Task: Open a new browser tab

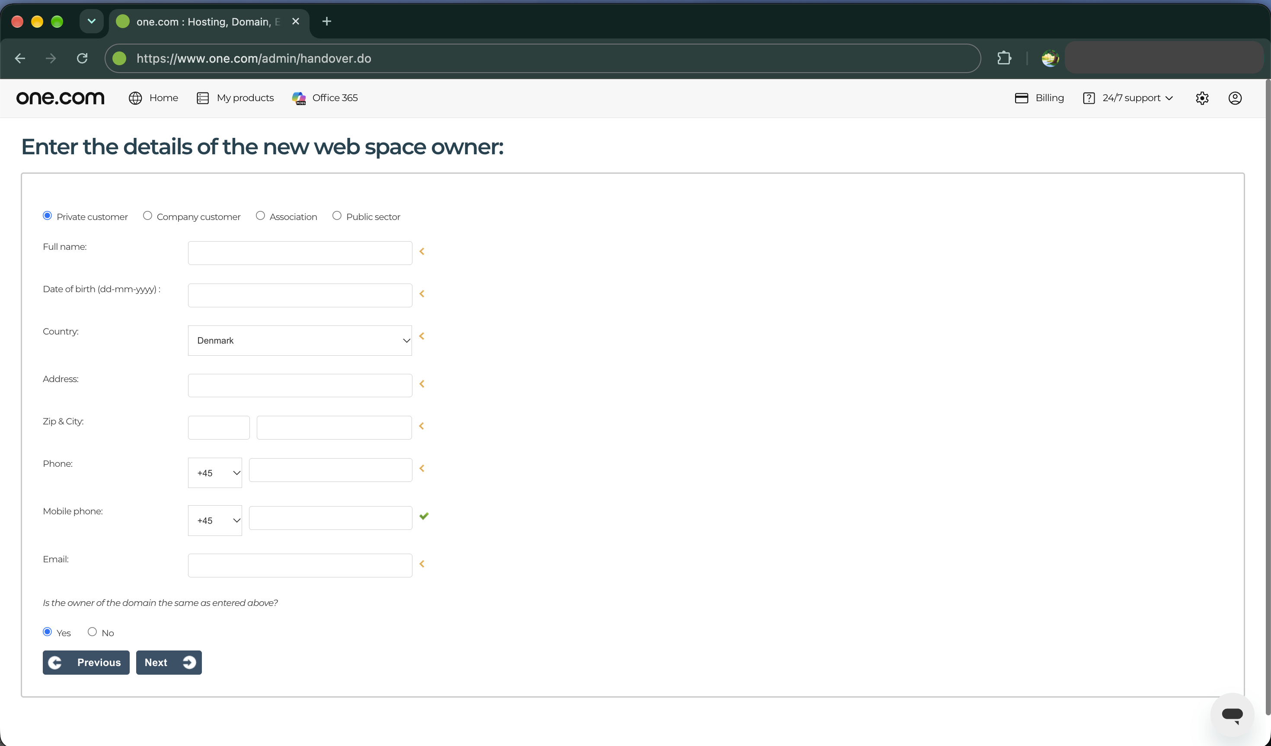Action: coord(327,21)
